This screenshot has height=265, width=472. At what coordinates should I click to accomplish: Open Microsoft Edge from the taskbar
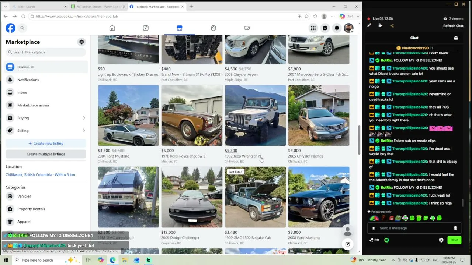(112, 260)
